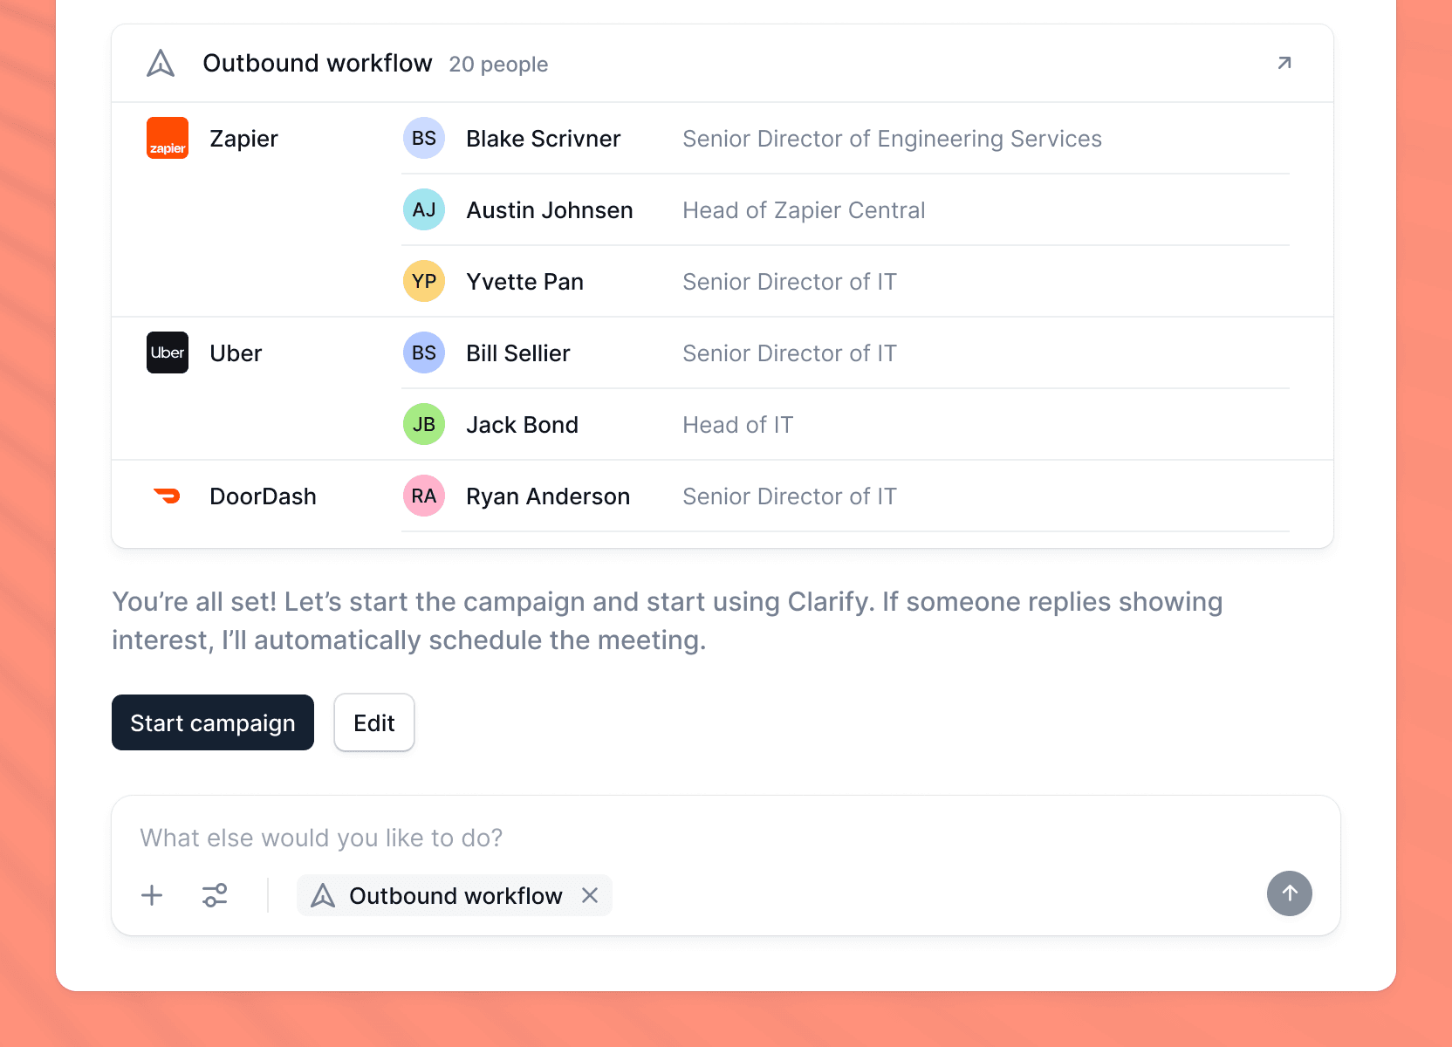The height and width of the screenshot is (1047, 1452).
Task: Remove the Outbound workflow chip
Action: [x=590, y=895]
